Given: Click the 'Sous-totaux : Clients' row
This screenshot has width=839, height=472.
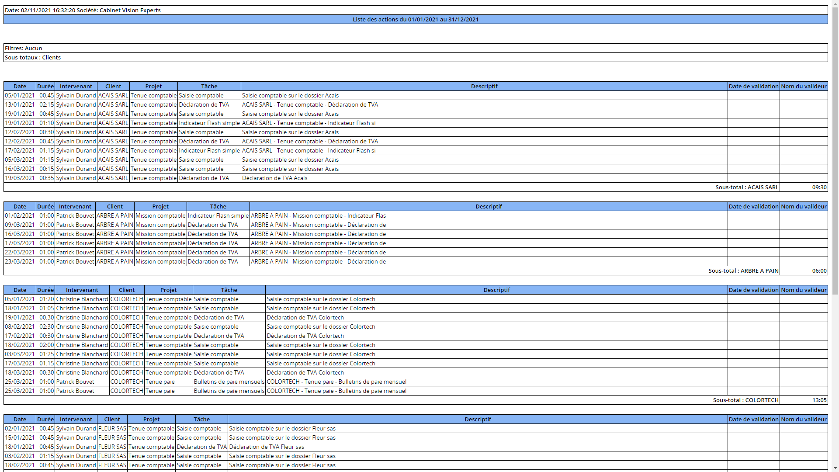Looking at the screenshot, I should [415, 57].
